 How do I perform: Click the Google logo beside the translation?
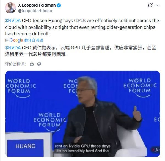click(16, 40)
